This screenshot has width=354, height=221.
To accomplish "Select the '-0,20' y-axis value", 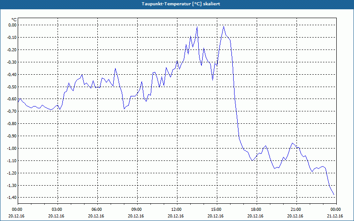I will point(12,50).
